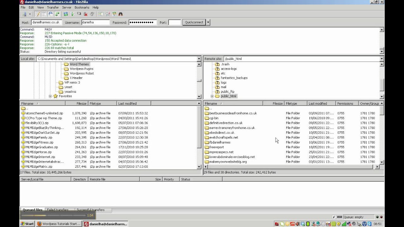Select MLMEdgeHorse.zip in local list

[x=39, y=152]
